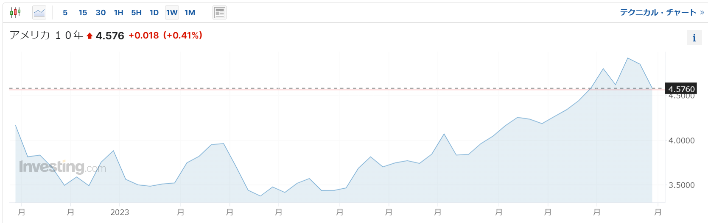This screenshot has height=223, width=708.
Task: Click the 4.5760 current price marker
Action: click(681, 89)
